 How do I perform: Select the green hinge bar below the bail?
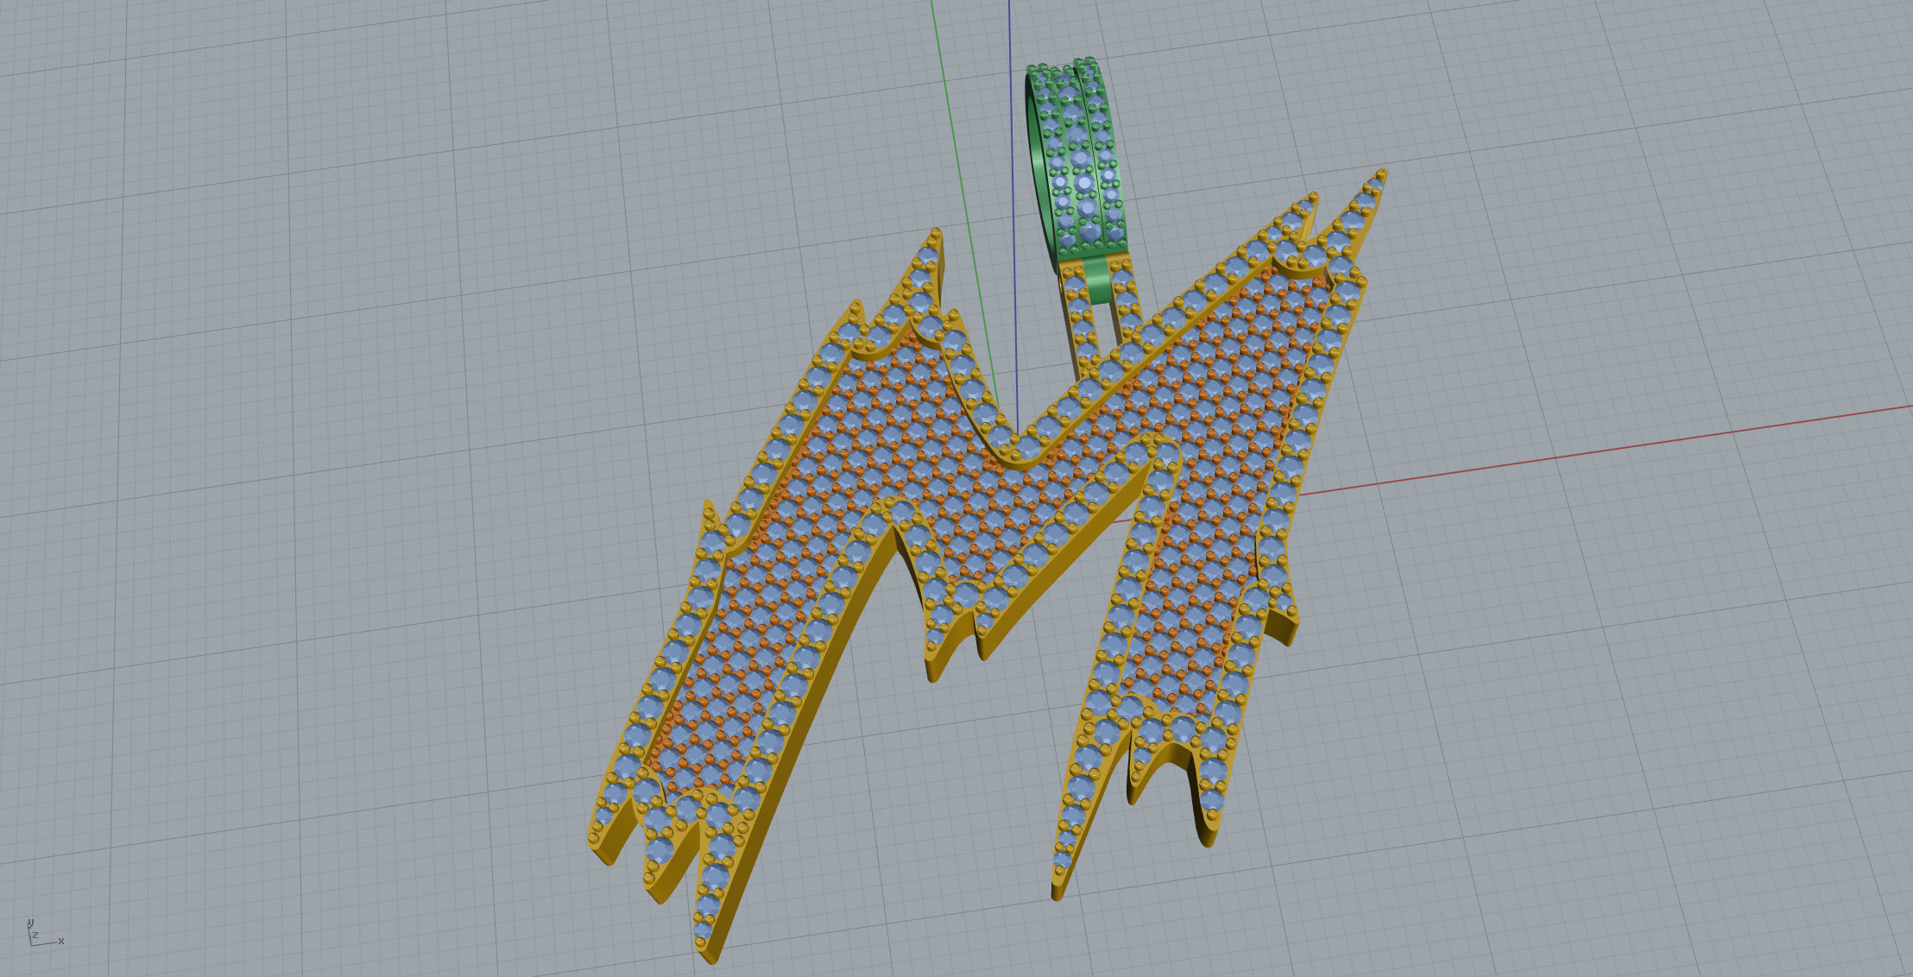(x=1097, y=281)
